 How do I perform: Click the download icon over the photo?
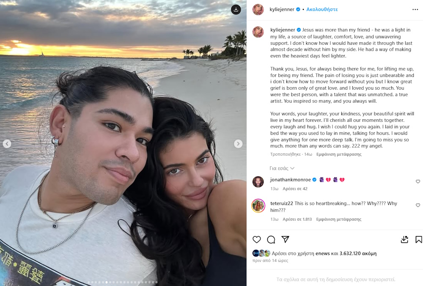click(x=236, y=10)
